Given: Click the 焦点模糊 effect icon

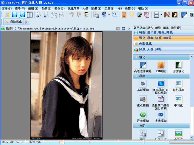Looking at the screenshot, I should [x=143, y=99].
